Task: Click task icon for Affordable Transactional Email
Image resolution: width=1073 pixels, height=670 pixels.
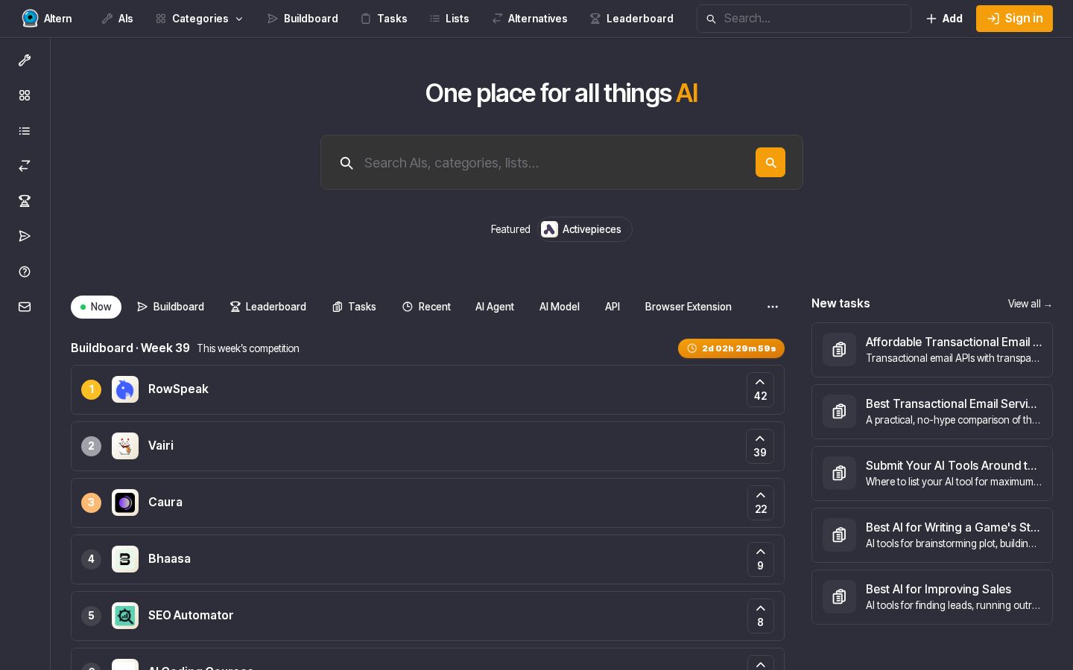Action: [839, 350]
